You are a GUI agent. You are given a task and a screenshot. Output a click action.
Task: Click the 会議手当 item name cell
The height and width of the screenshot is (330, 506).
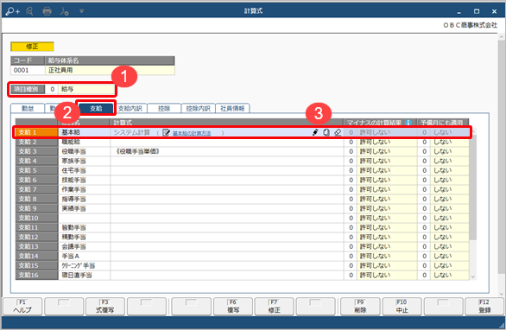[x=85, y=247]
